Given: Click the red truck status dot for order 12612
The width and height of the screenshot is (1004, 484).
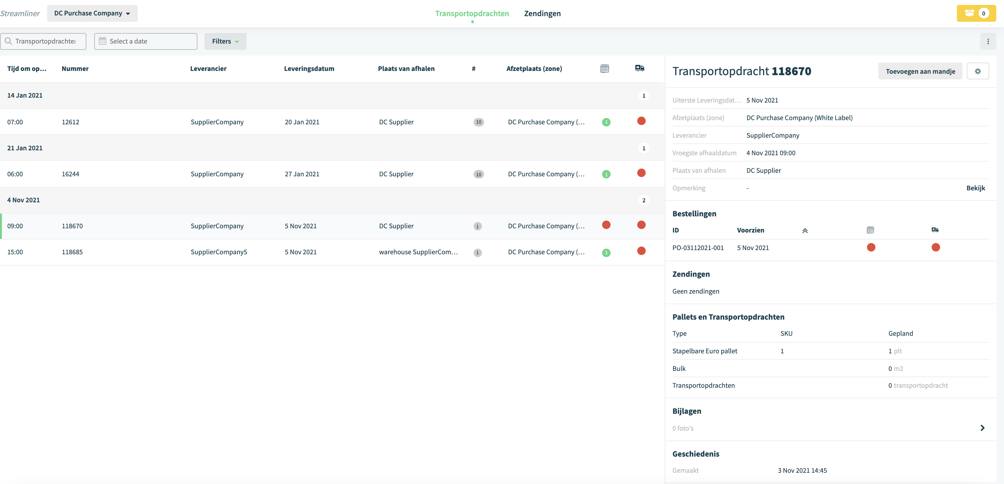Looking at the screenshot, I should [x=641, y=121].
